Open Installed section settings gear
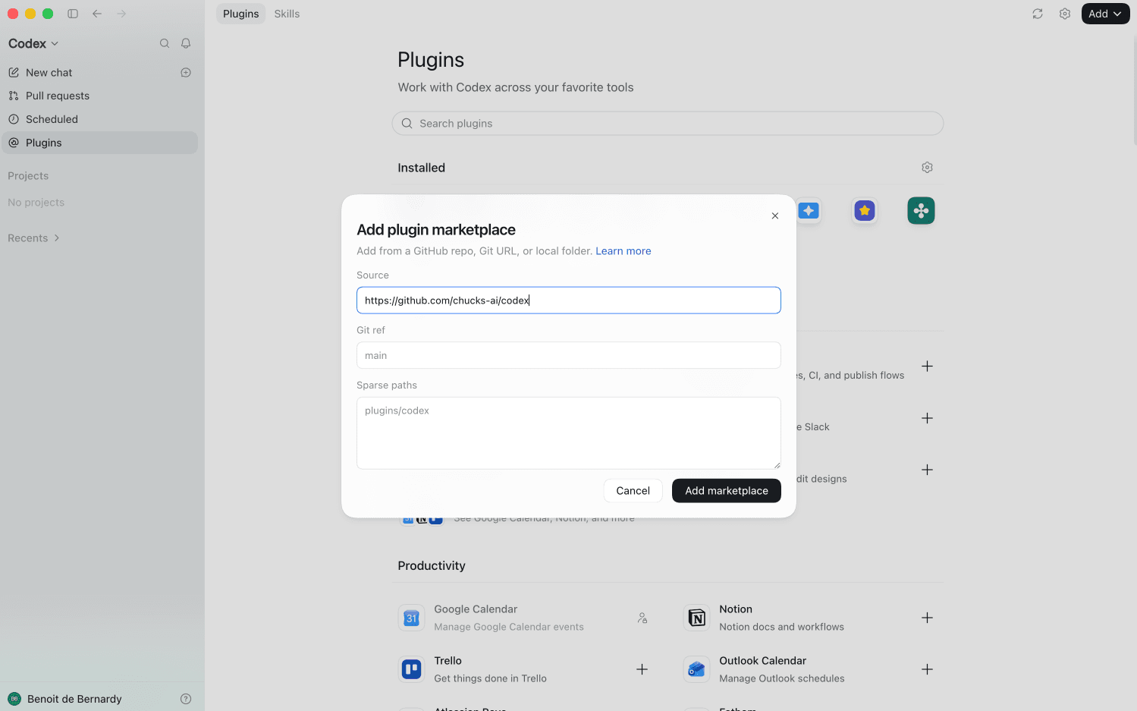The width and height of the screenshot is (1137, 711). coord(927,168)
